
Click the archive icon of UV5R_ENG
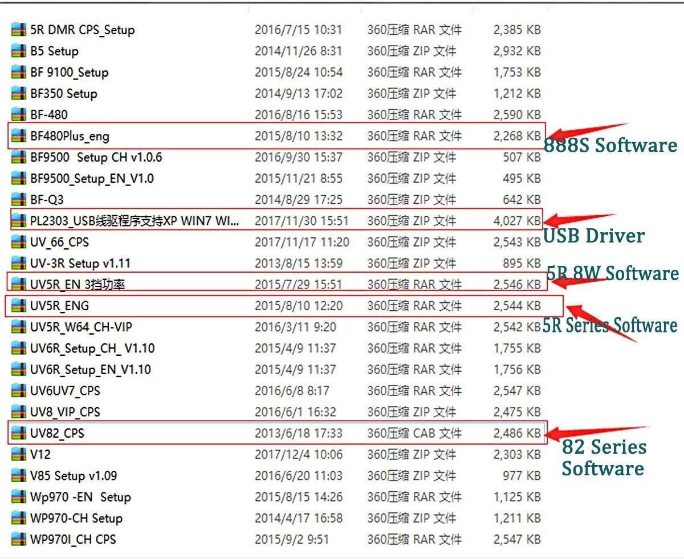point(19,306)
